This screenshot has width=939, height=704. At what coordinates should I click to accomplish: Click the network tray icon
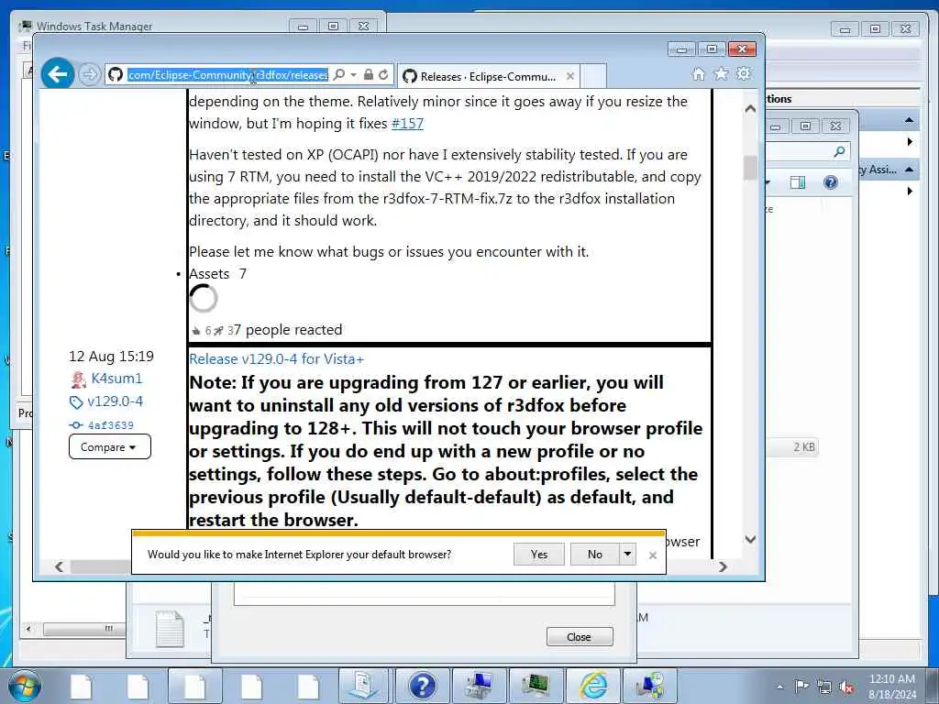(824, 687)
